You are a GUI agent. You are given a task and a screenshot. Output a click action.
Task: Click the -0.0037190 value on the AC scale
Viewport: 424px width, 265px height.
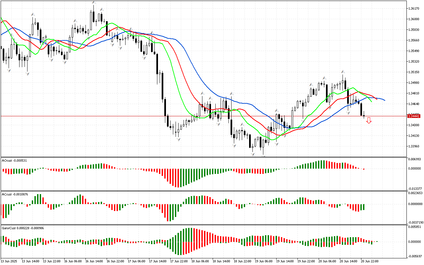(415, 223)
